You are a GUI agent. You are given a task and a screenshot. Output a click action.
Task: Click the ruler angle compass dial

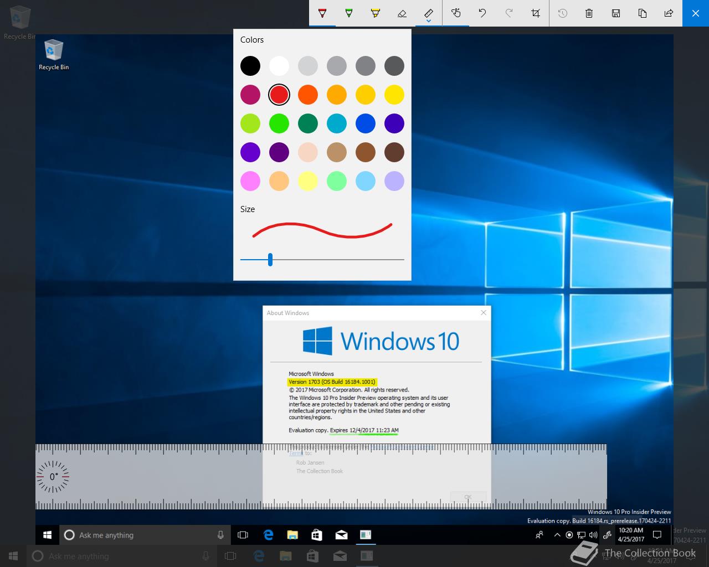[x=53, y=476]
